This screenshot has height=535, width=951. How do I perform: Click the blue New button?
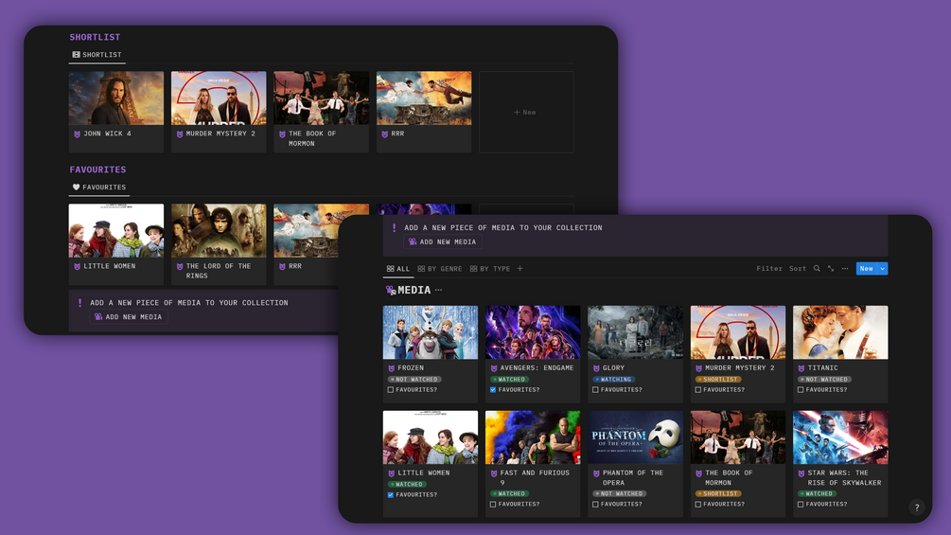coord(867,269)
